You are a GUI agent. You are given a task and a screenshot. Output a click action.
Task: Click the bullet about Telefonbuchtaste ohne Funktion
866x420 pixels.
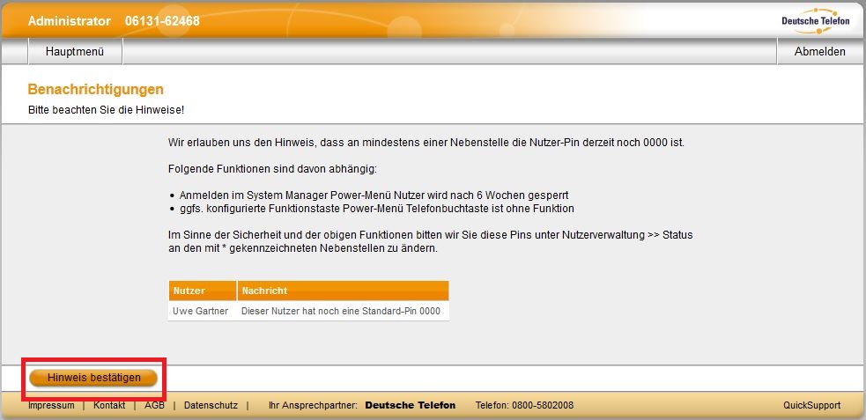tap(377, 210)
